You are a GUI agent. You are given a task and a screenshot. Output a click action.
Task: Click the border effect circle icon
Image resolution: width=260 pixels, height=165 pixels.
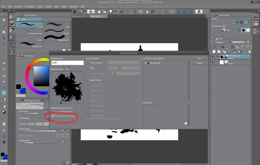pos(233,22)
